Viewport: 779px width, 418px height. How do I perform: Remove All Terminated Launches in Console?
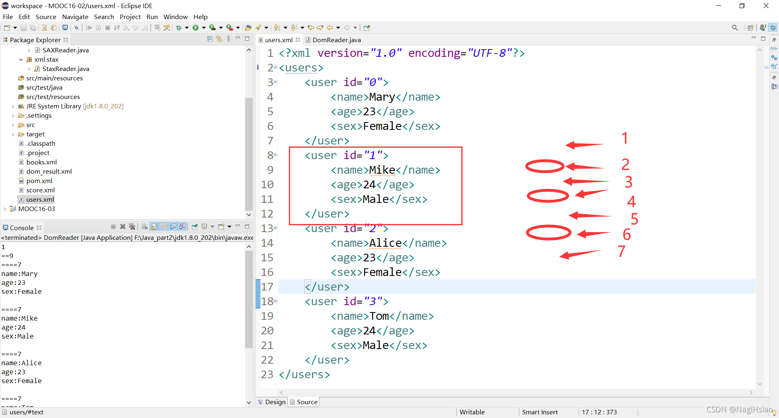coord(132,226)
